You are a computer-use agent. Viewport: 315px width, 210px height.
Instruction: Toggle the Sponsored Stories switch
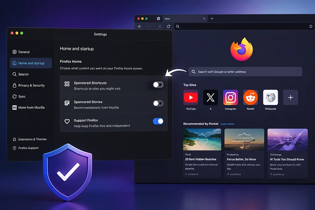[158, 103]
